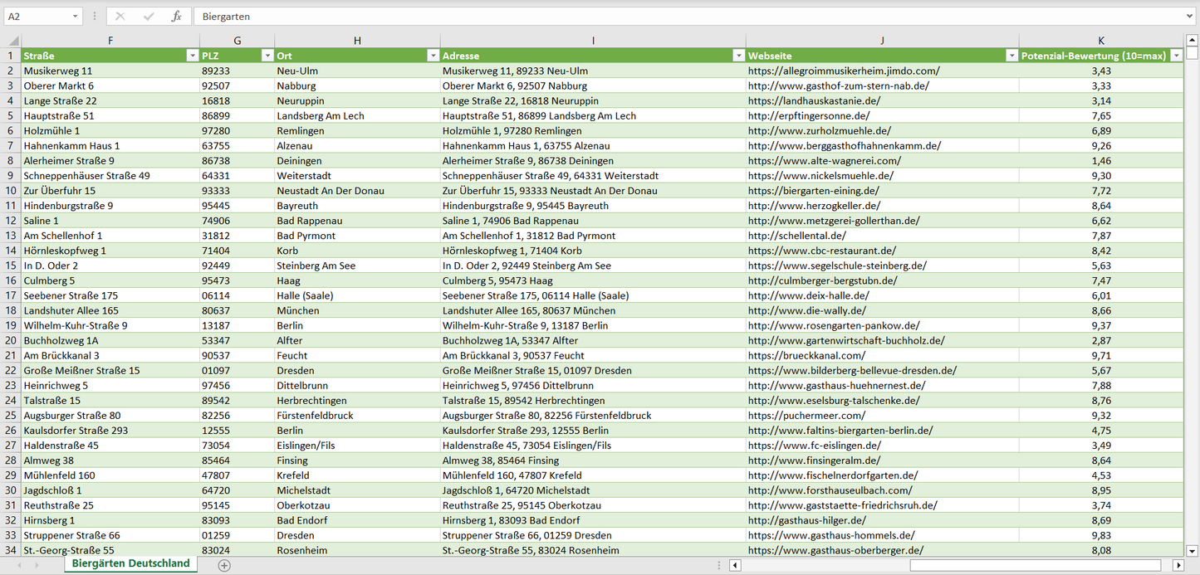Click the vertical scrollbar down arrow

point(1193,550)
